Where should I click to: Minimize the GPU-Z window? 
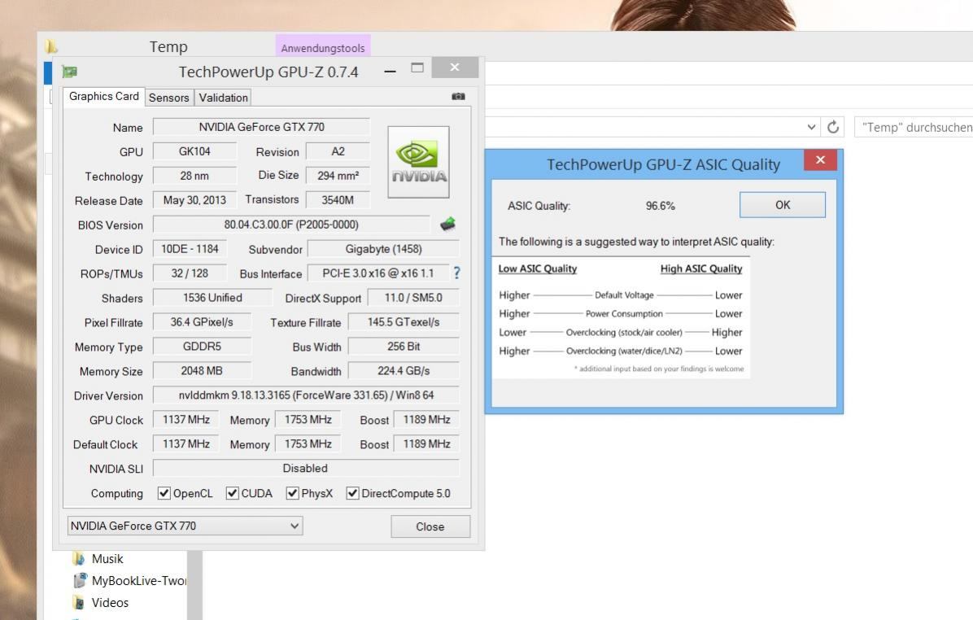pos(390,71)
